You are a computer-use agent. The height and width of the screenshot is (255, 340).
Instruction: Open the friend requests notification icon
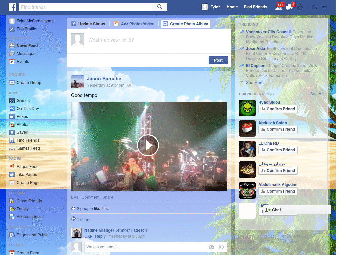(x=279, y=7)
